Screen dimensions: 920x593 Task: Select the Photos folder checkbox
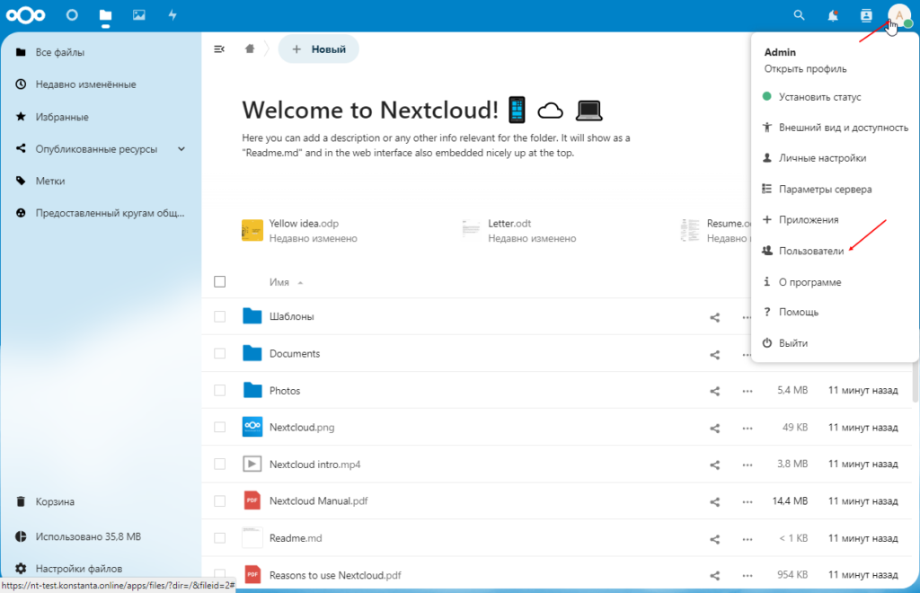pyautogui.click(x=220, y=390)
